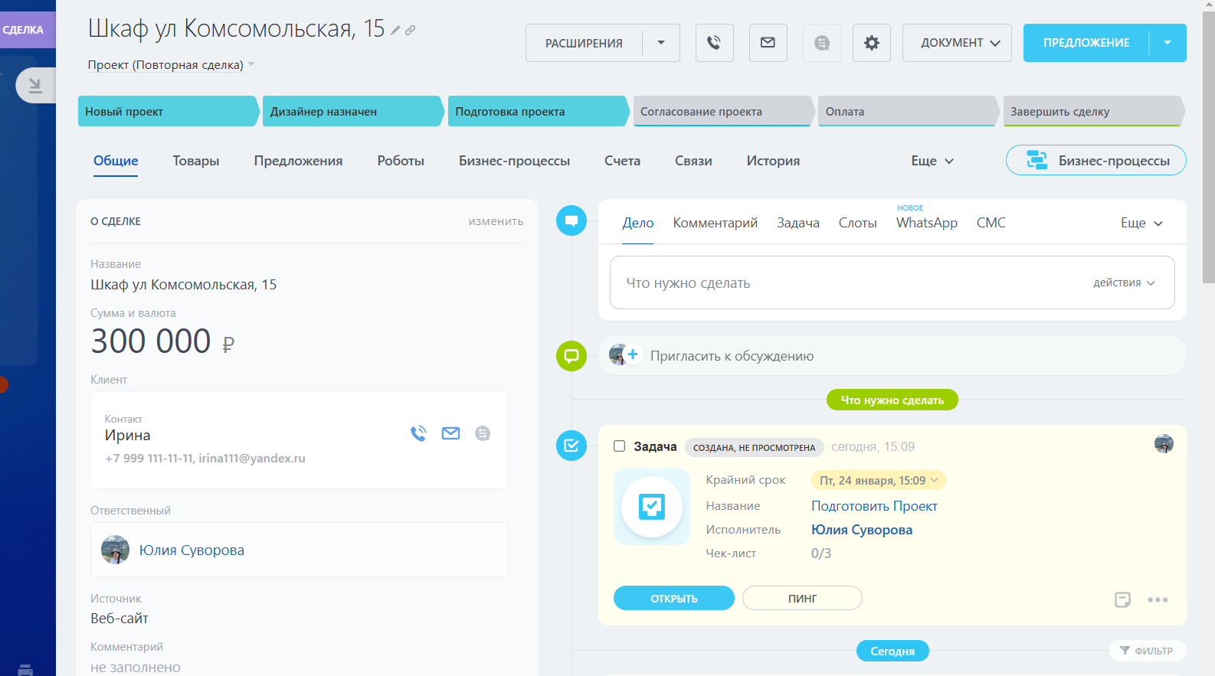Open task link Подготовить Проект
The image size is (1215, 676).
(874, 506)
